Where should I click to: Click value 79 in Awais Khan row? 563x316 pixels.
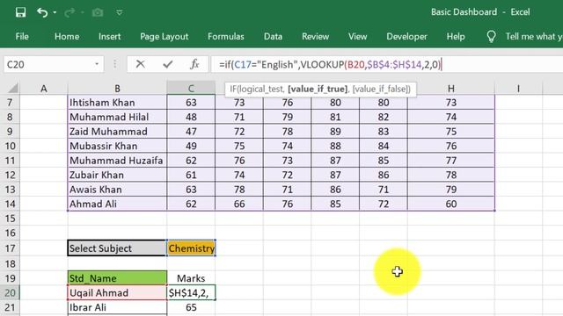[x=451, y=190]
